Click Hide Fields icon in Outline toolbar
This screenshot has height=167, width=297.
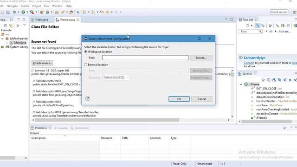coord(279,80)
